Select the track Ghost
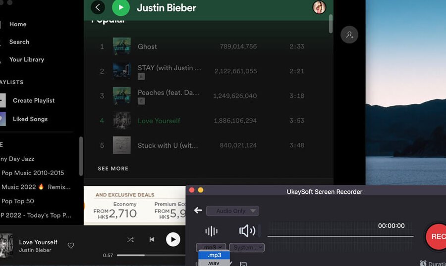Viewport: 446px width, 266px height. pos(147,46)
